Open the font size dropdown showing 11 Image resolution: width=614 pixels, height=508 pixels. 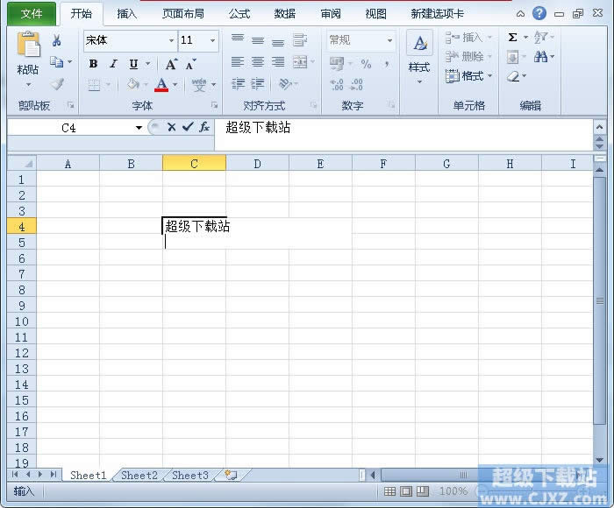coord(212,40)
